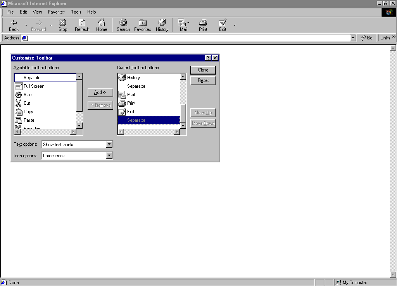Open the Help menu

coord(91,12)
